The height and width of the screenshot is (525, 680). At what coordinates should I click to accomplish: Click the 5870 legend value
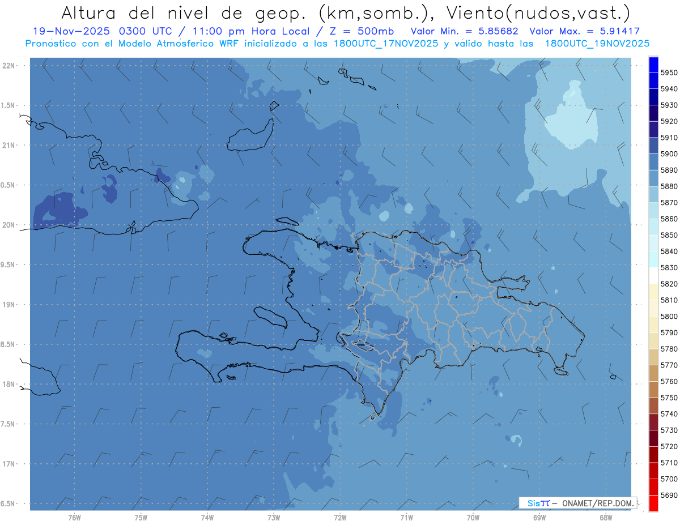(669, 203)
